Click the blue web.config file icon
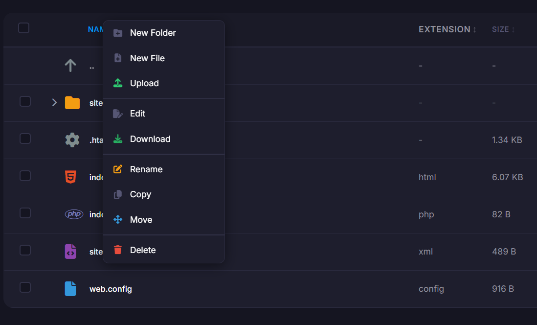The image size is (537, 325). [70, 289]
